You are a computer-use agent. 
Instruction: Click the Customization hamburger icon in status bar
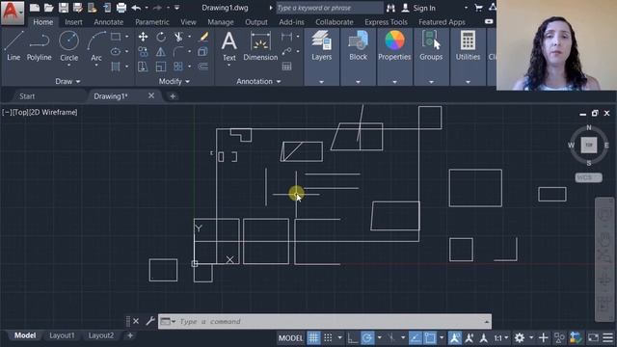pyautogui.click(x=608, y=338)
